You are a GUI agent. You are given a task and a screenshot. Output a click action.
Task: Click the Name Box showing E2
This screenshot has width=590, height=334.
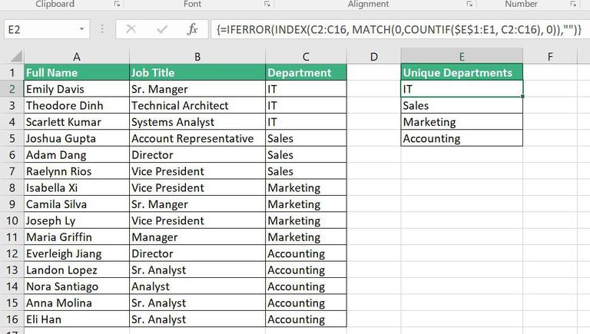[38, 29]
